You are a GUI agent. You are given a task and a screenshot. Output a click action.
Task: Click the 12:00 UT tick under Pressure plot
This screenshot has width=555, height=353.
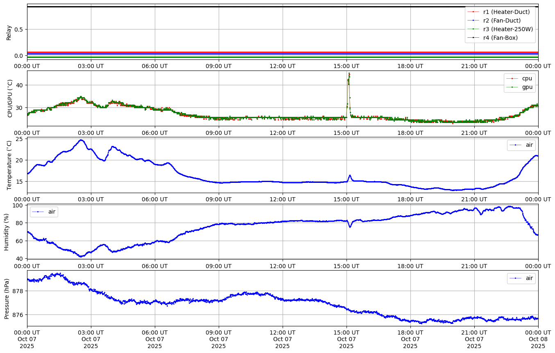283,332
